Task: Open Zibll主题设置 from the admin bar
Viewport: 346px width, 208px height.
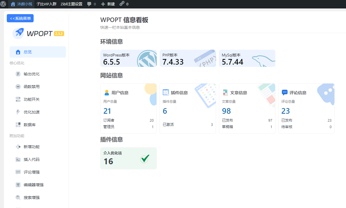Action: coord(71,4)
